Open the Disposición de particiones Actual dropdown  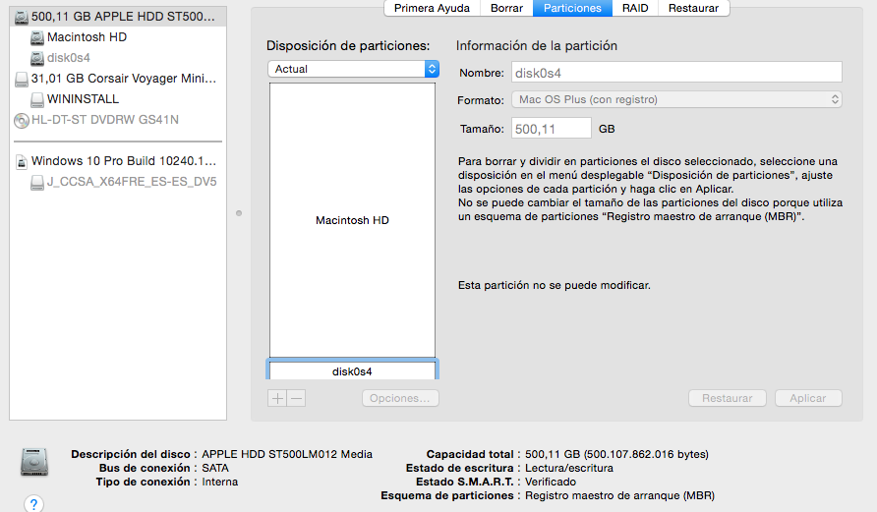click(x=354, y=69)
